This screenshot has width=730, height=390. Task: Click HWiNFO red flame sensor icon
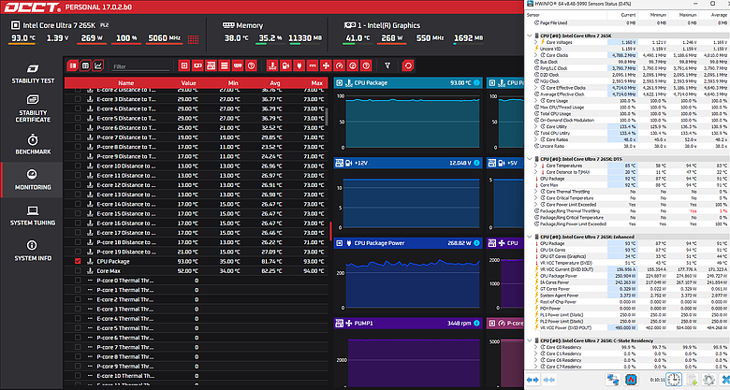pos(631,380)
